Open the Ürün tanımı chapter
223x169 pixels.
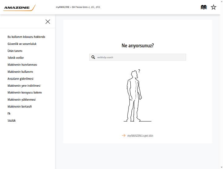pyautogui.click(x=15, y=51)
